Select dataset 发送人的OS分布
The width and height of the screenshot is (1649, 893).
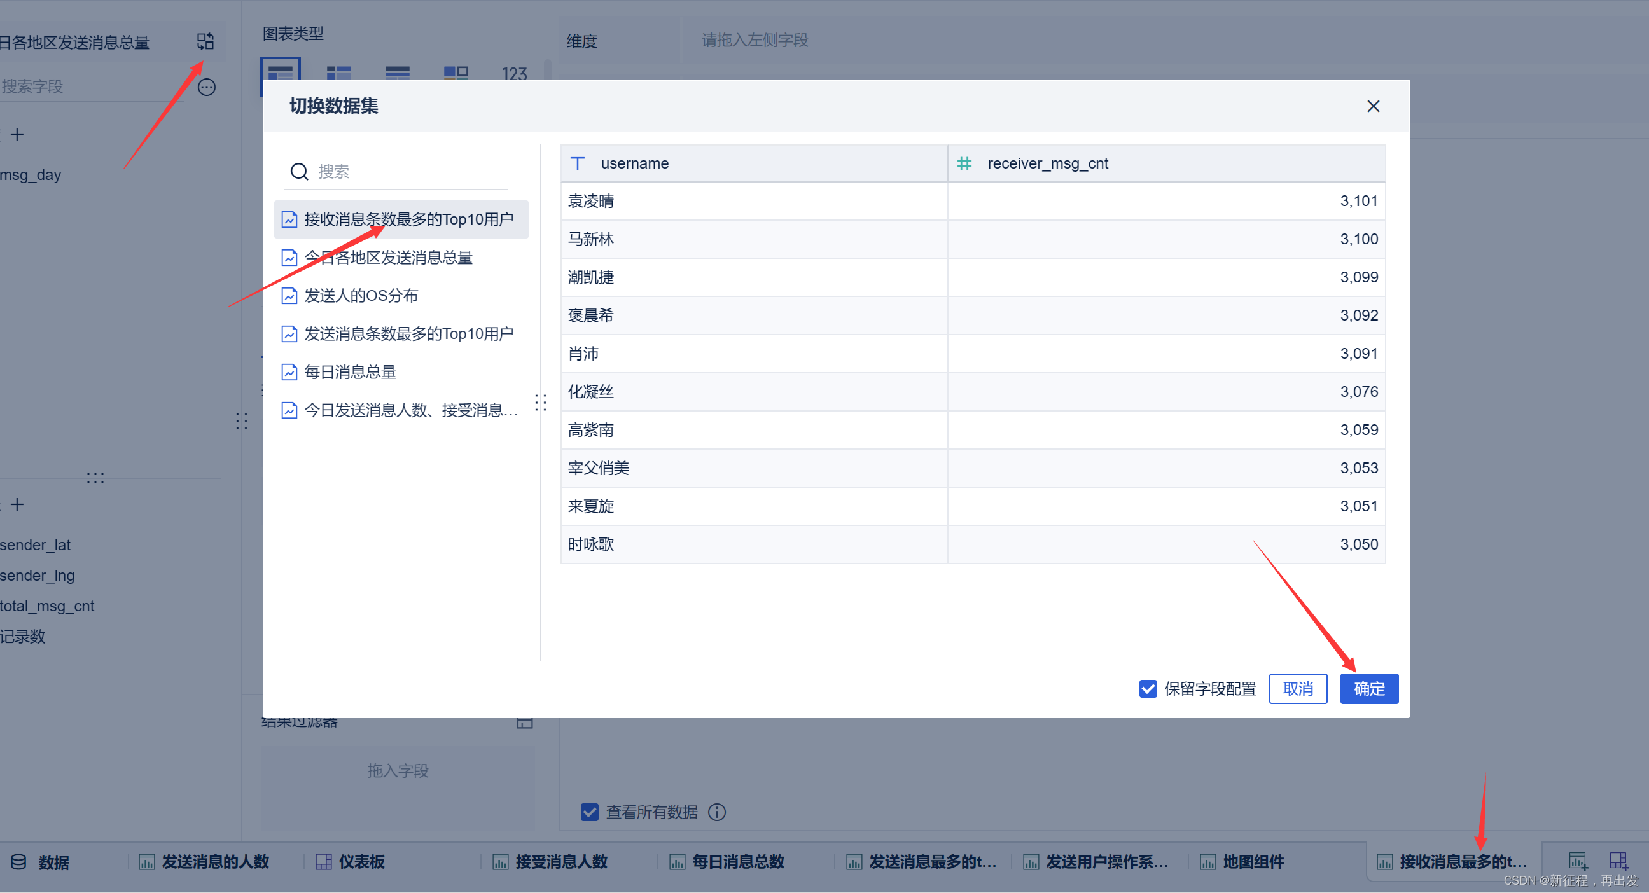click(401, 296)
